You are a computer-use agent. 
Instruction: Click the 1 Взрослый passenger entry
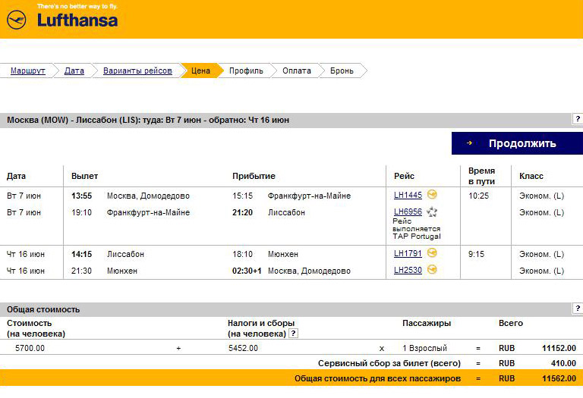pyautogui.click(x=424, y=348)
